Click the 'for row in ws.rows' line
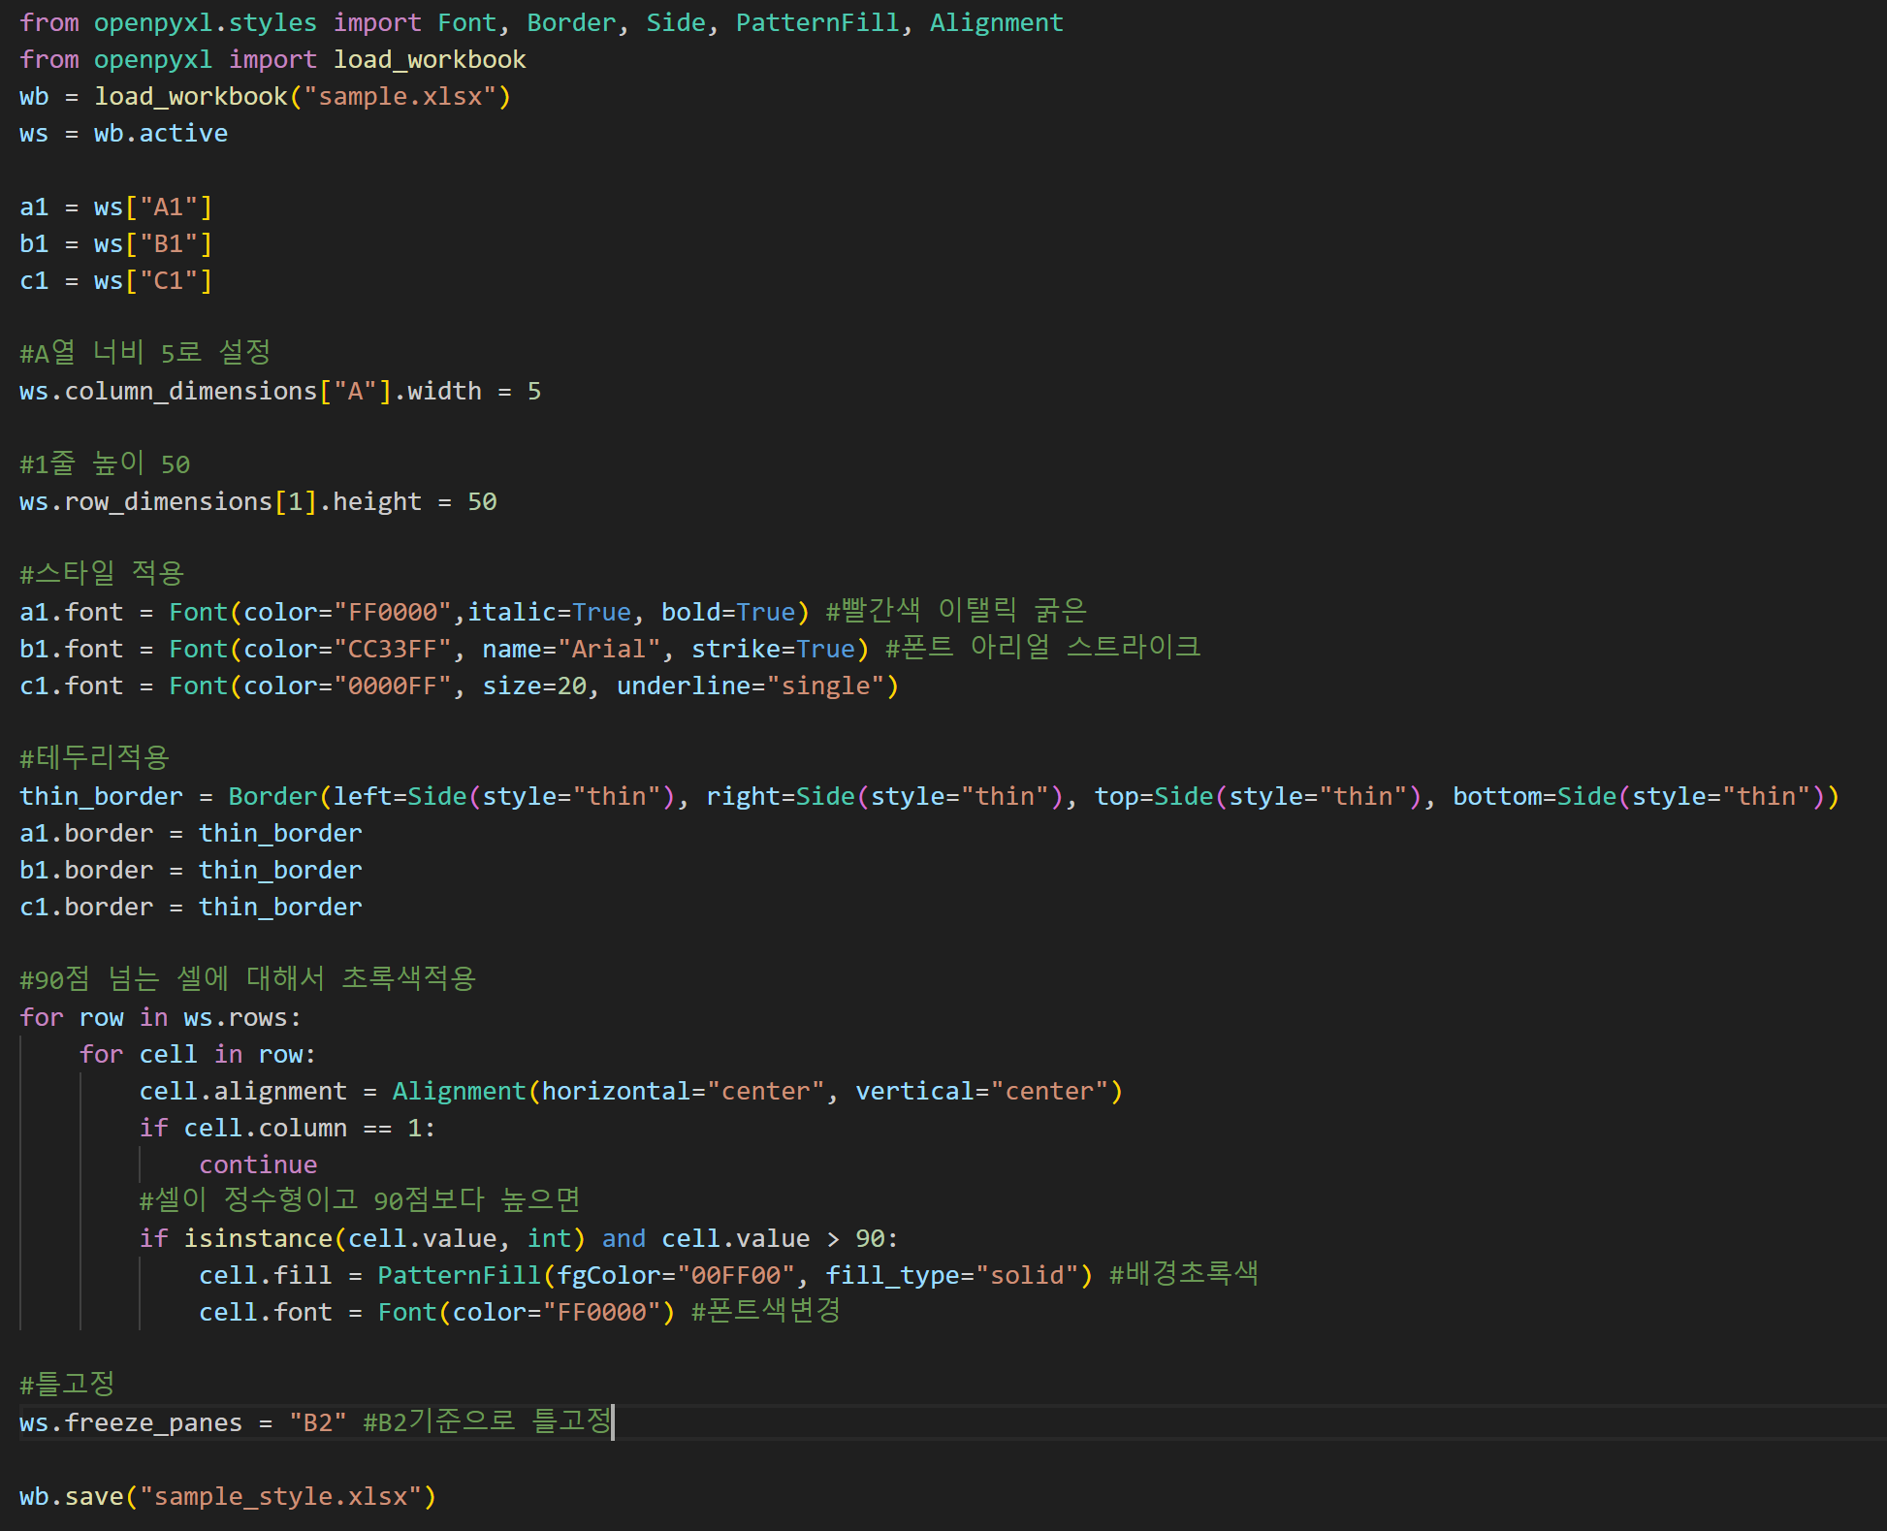The width and height of the screenshot is (1887, 1531). point(160,1018)
